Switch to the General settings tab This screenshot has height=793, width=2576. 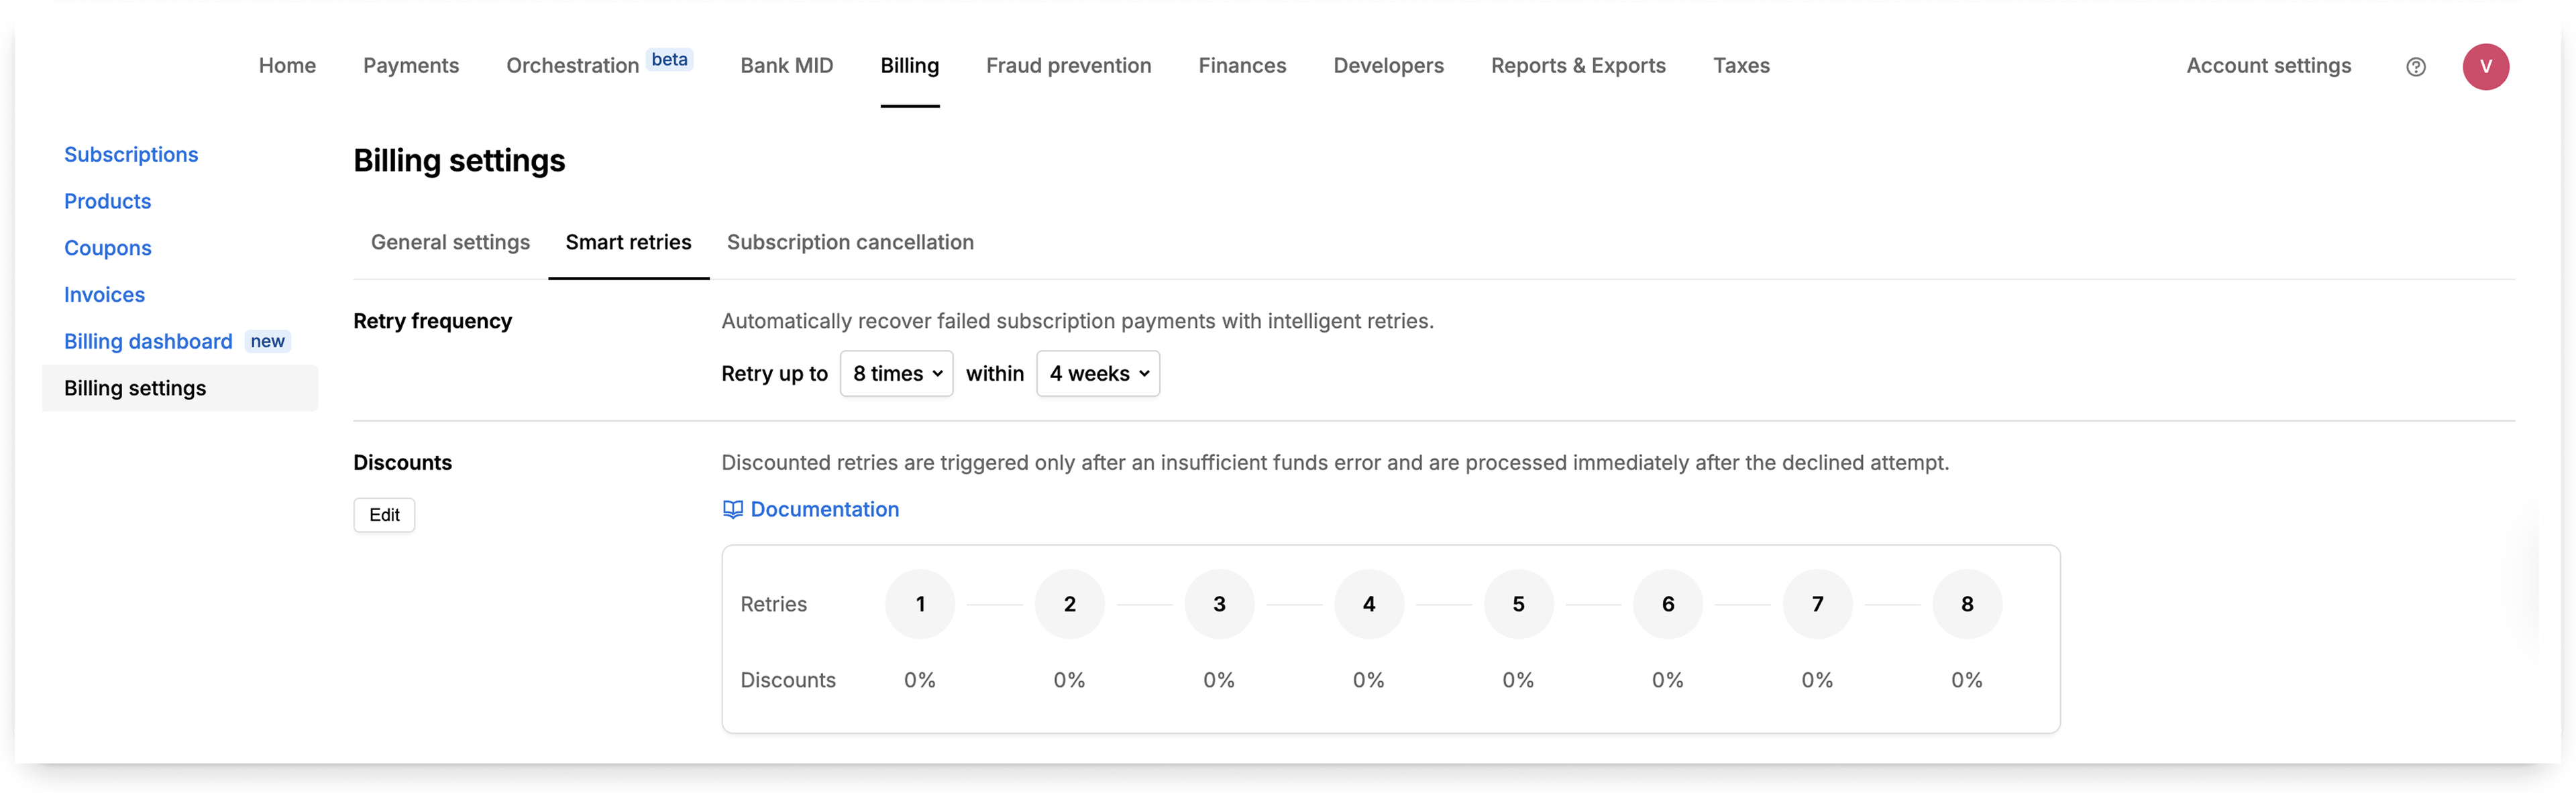click(x=450, y=242)
